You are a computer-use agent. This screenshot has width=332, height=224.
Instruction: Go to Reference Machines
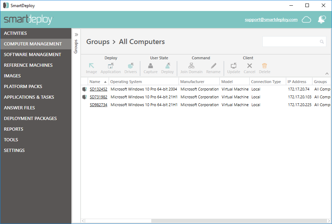[36, 65]
